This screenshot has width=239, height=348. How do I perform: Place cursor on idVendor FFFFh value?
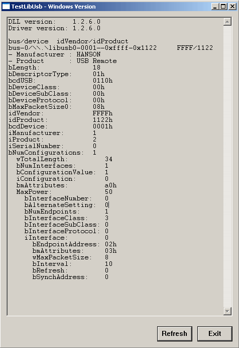[x=102, y=113]
